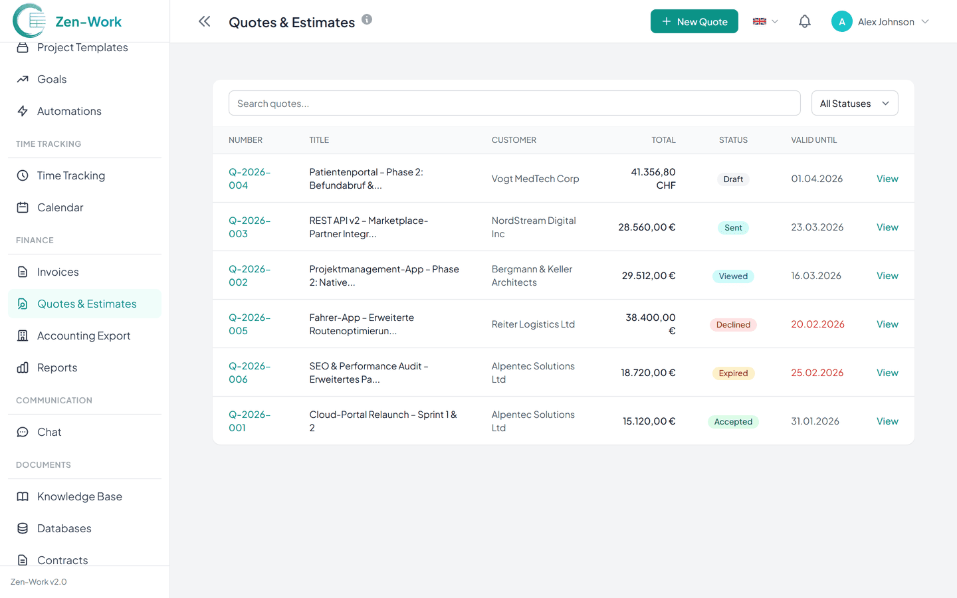957x598 pixels.
Task: Open the Knowledge Base book icon
Action: coord(23,496)
